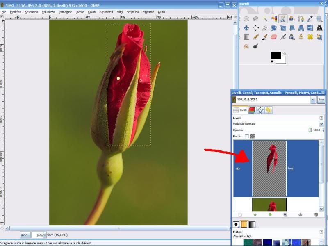Click the Auto button
This screenshot has height=246, width=328.
(321, 100)
